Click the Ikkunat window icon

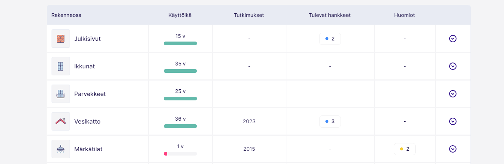pos(61,66)
